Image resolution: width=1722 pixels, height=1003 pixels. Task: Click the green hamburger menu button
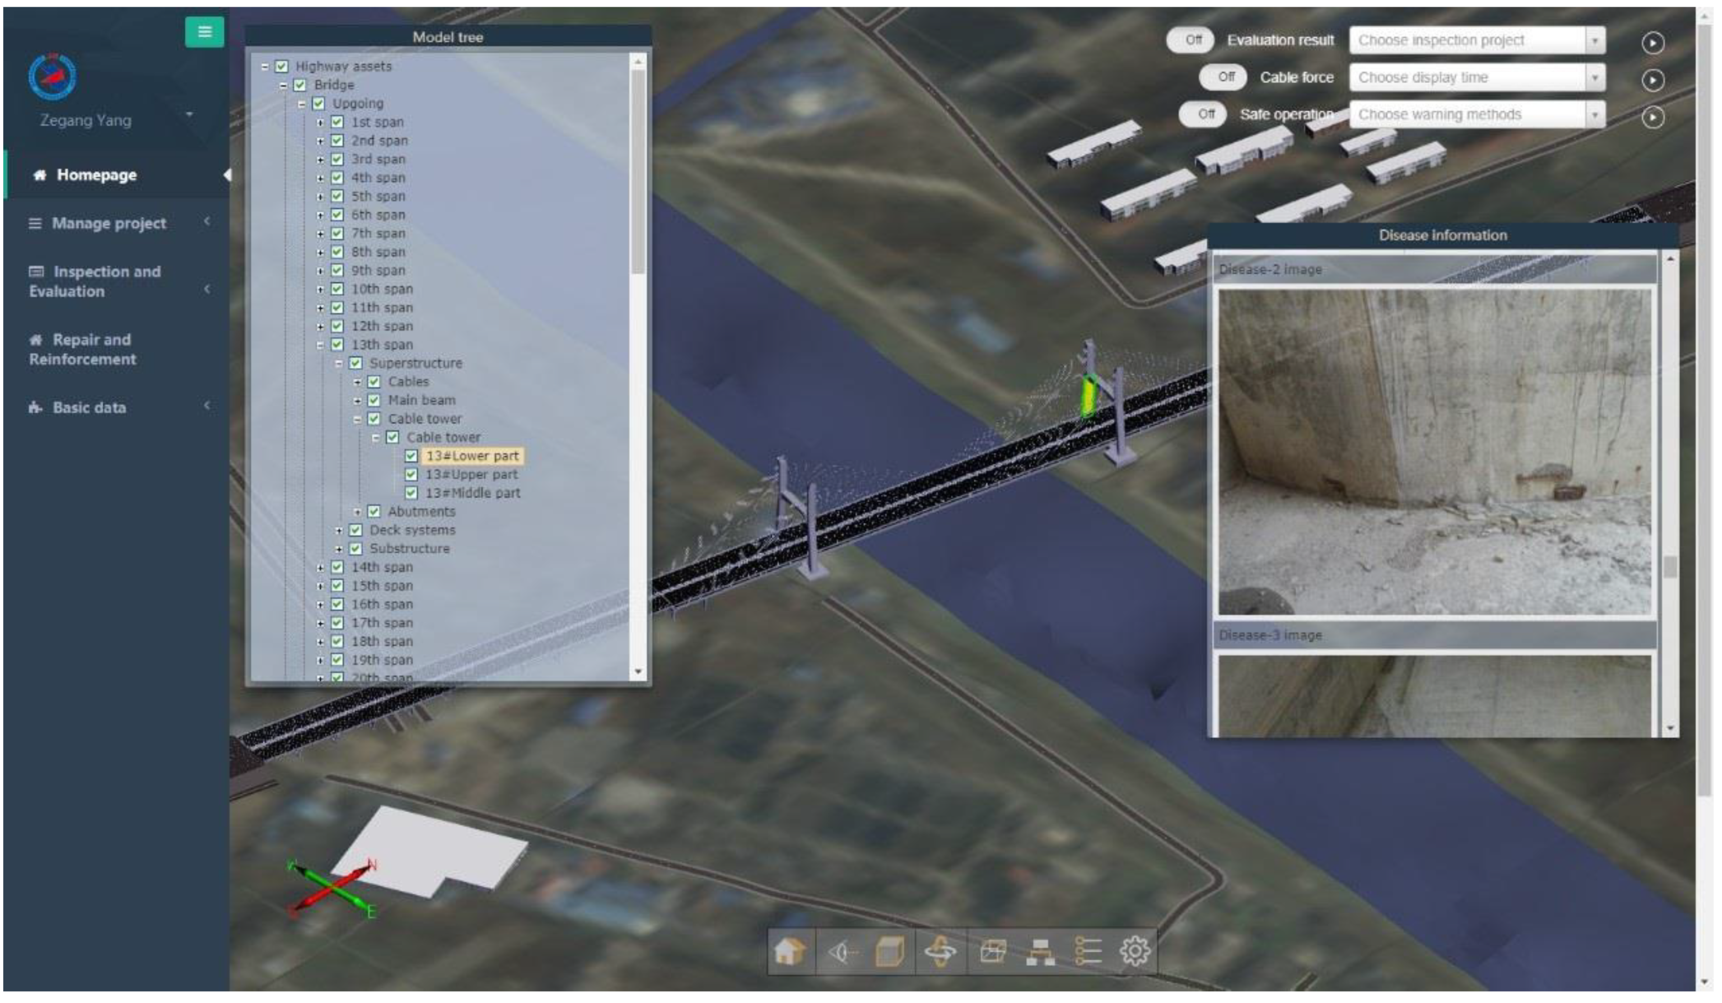tap(204, 31)
